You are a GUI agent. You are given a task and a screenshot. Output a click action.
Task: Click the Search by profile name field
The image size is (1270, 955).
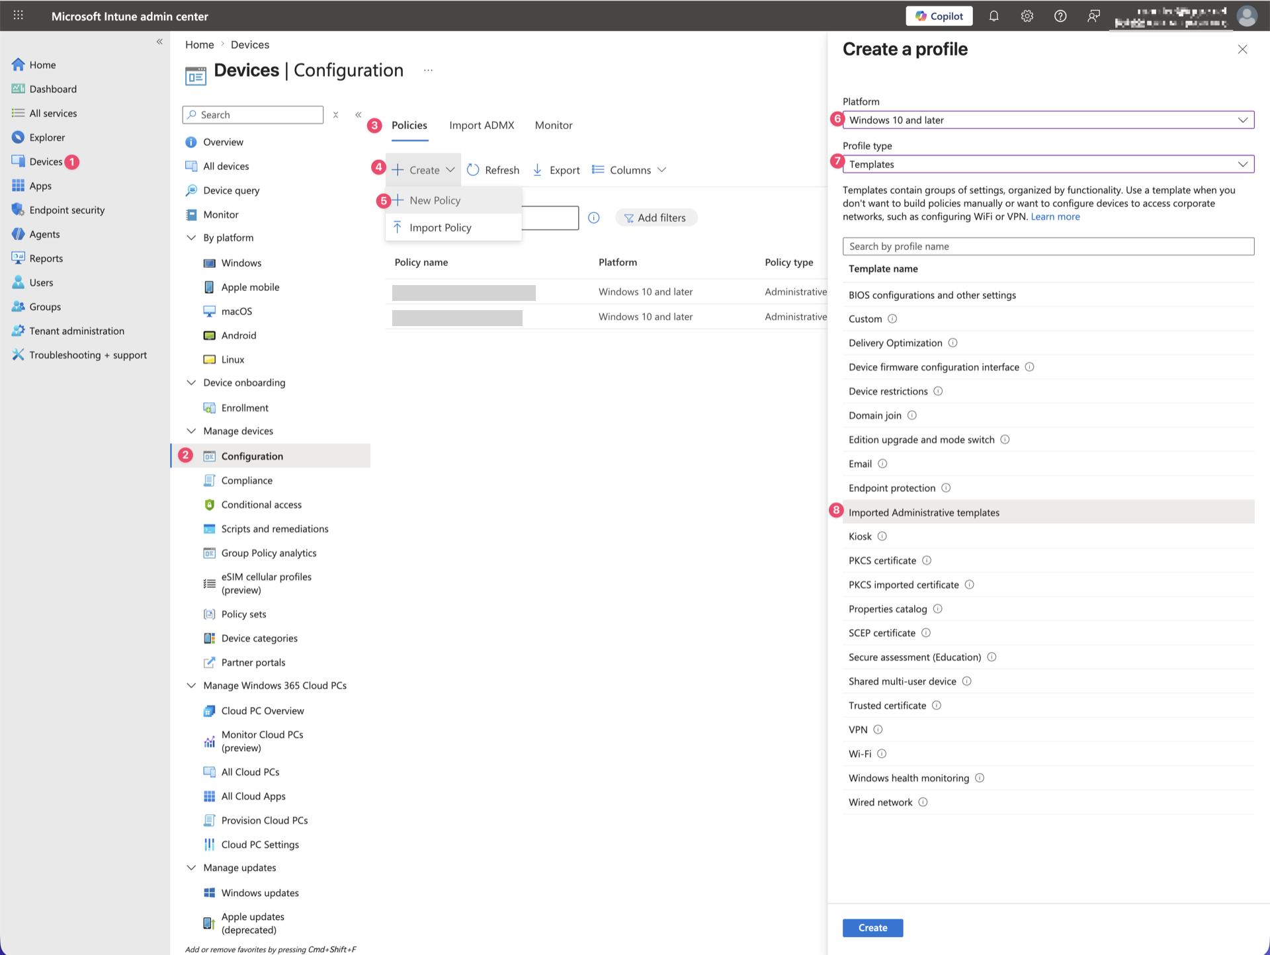1048,246
